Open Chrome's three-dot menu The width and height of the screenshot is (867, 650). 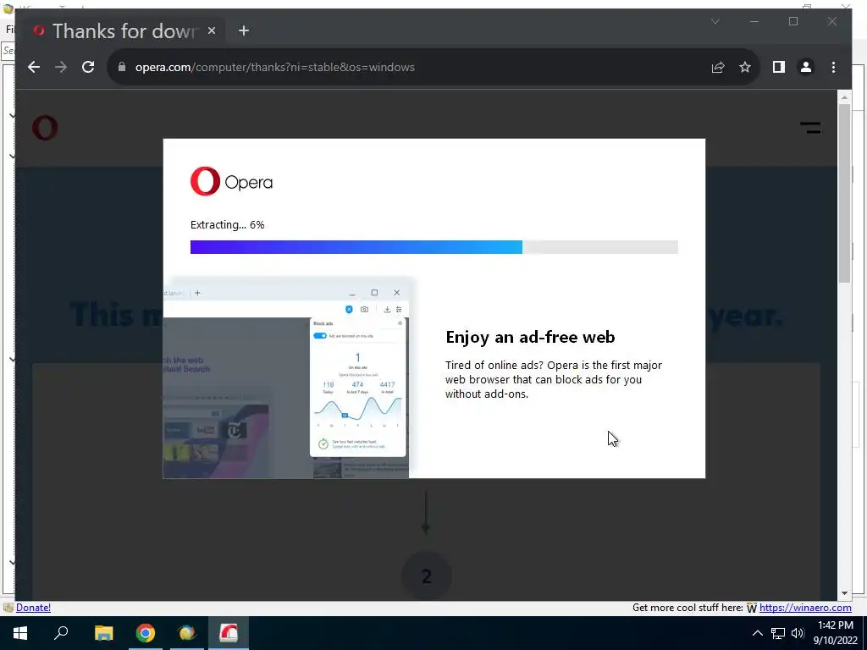coord(833,67)
